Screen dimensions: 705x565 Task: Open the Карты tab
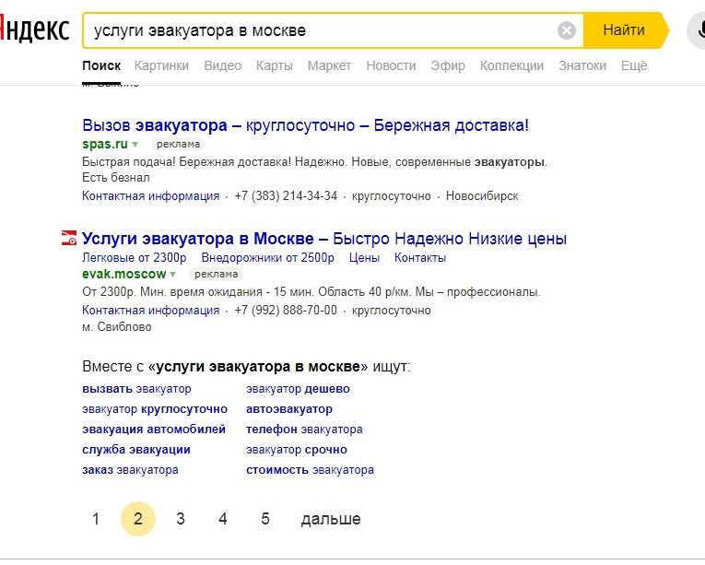(x=275, y=65)
